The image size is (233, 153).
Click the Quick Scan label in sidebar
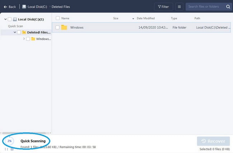(15, 26)
